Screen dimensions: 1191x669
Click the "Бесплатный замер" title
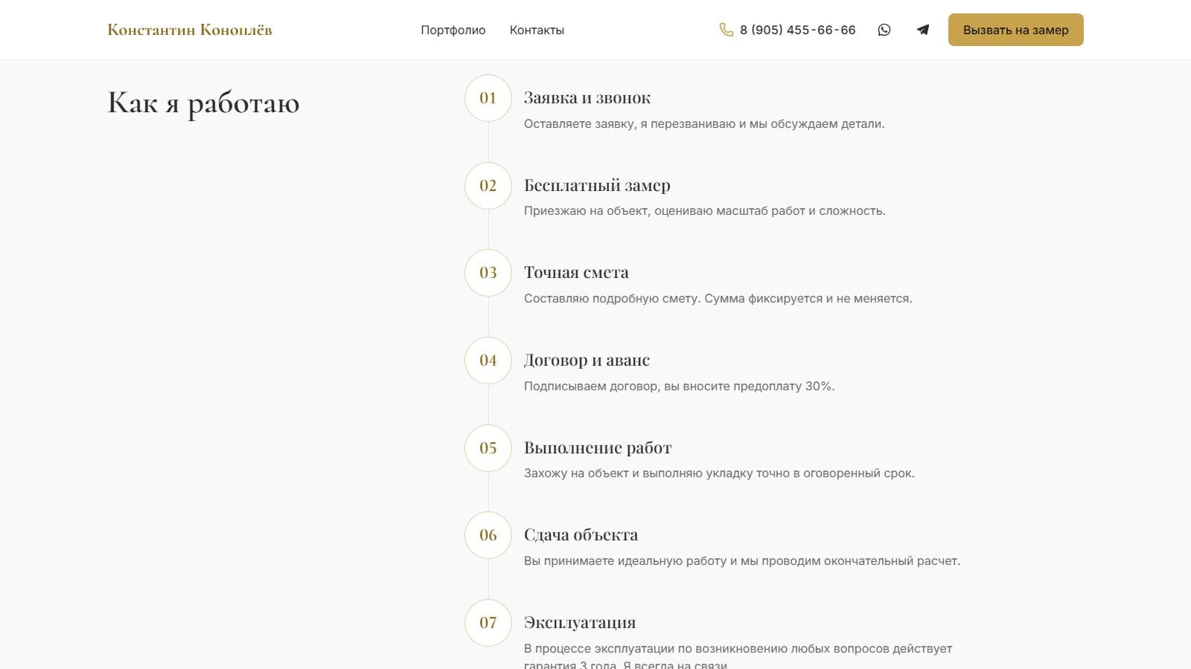[597, 185]
